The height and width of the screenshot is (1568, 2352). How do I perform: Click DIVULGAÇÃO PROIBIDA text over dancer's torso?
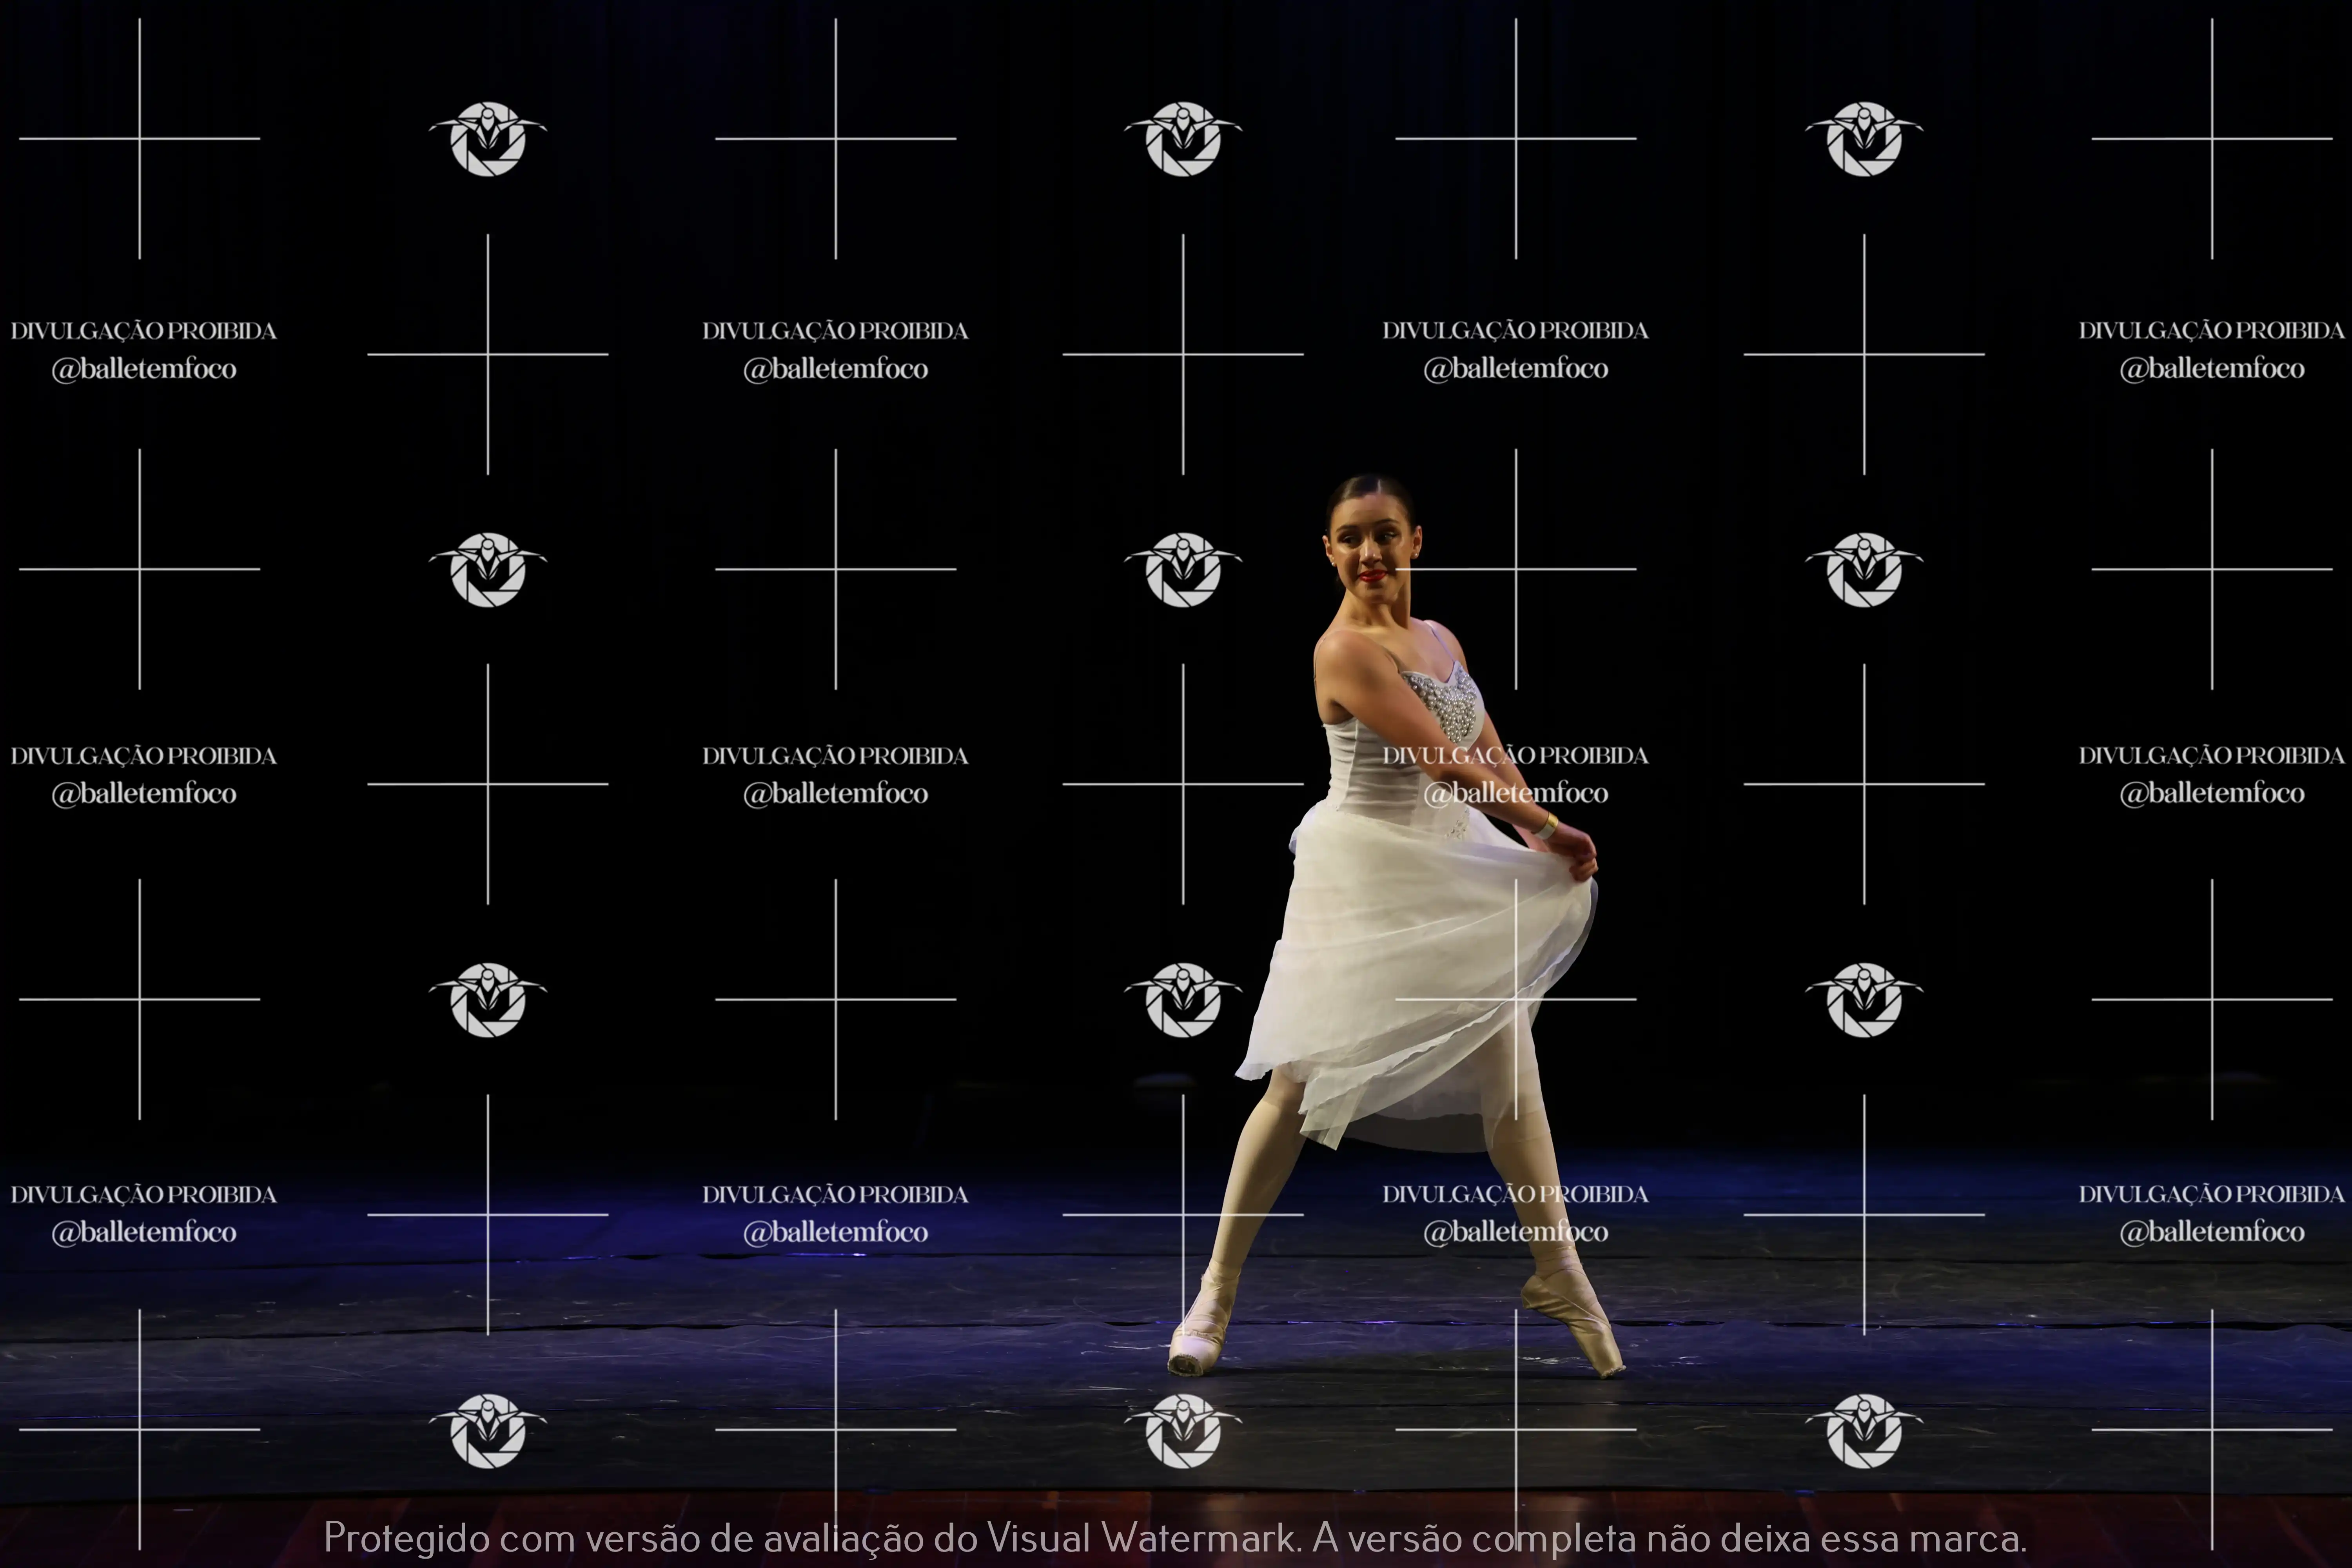click(1516, 756)
